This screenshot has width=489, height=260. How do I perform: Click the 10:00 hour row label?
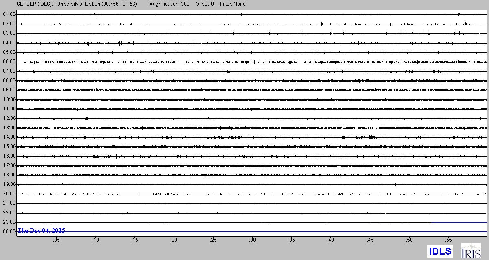point(9,99)
